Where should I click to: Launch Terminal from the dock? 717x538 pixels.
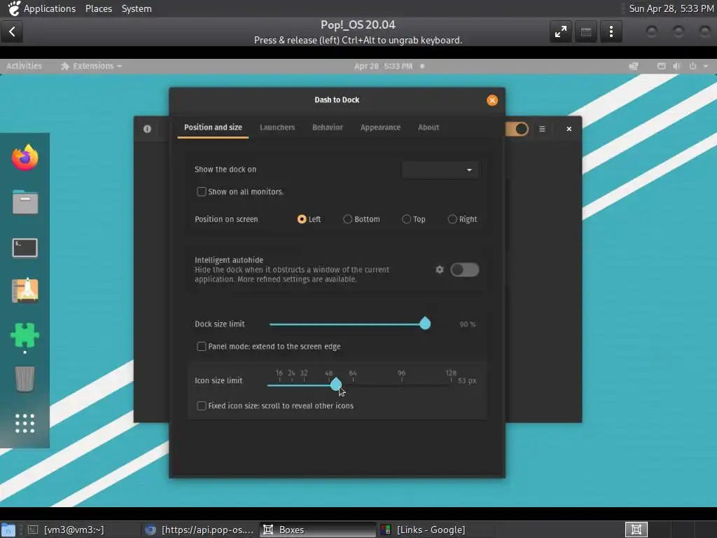coord(25,247)
